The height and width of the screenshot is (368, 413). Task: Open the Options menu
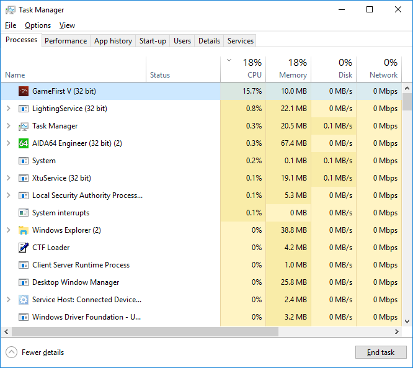38,25
